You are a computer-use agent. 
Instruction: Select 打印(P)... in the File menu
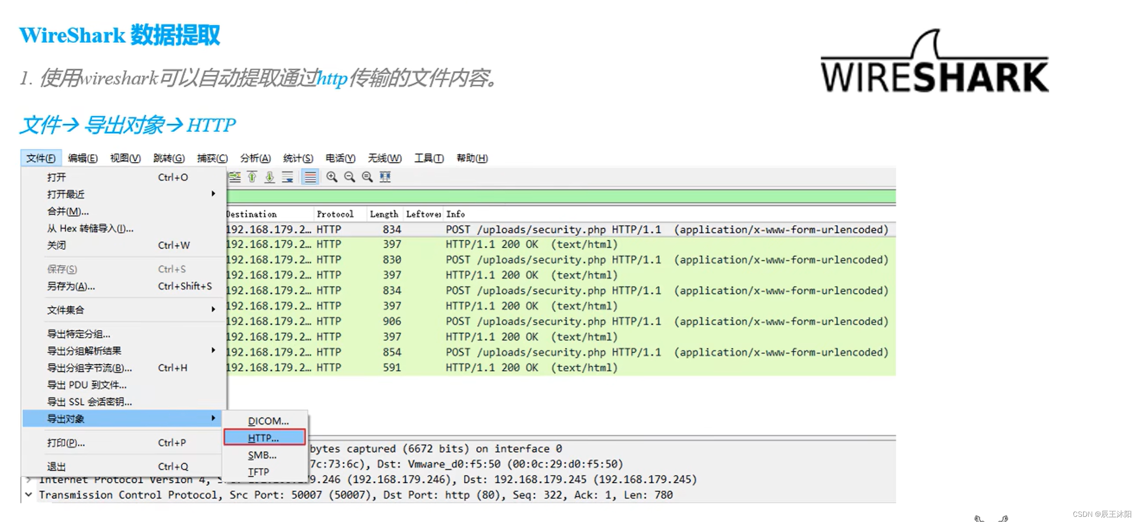(123, 443)
